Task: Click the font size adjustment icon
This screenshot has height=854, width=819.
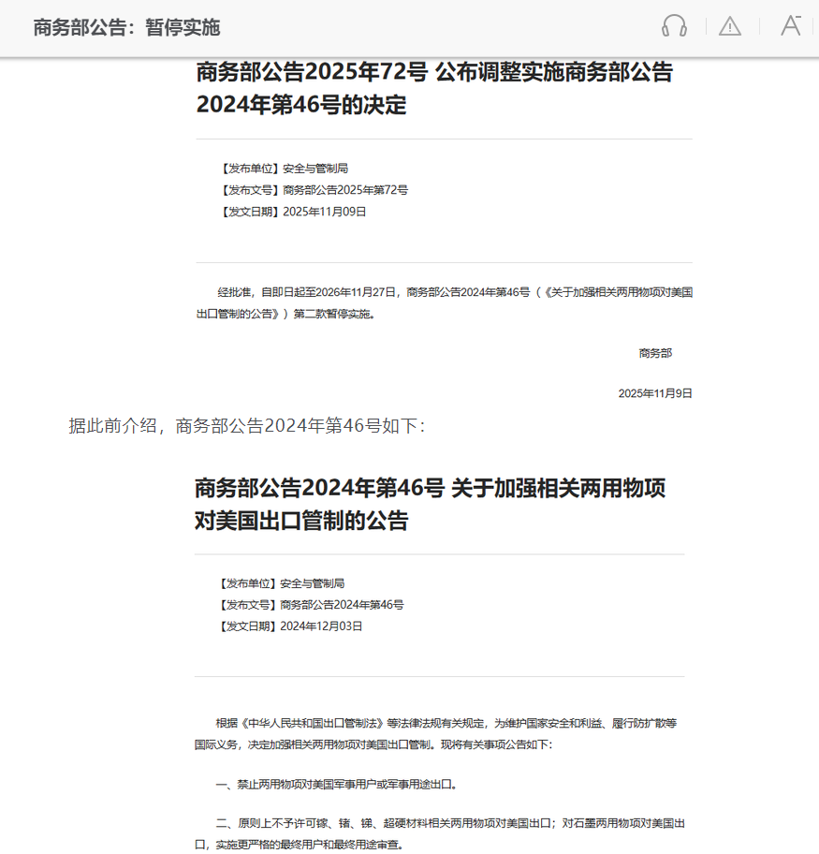Action: pyautogui.click(x=791, y=25)
